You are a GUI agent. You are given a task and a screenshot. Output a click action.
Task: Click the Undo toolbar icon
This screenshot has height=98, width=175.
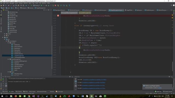pyautogui.click(x=8, y=5)
